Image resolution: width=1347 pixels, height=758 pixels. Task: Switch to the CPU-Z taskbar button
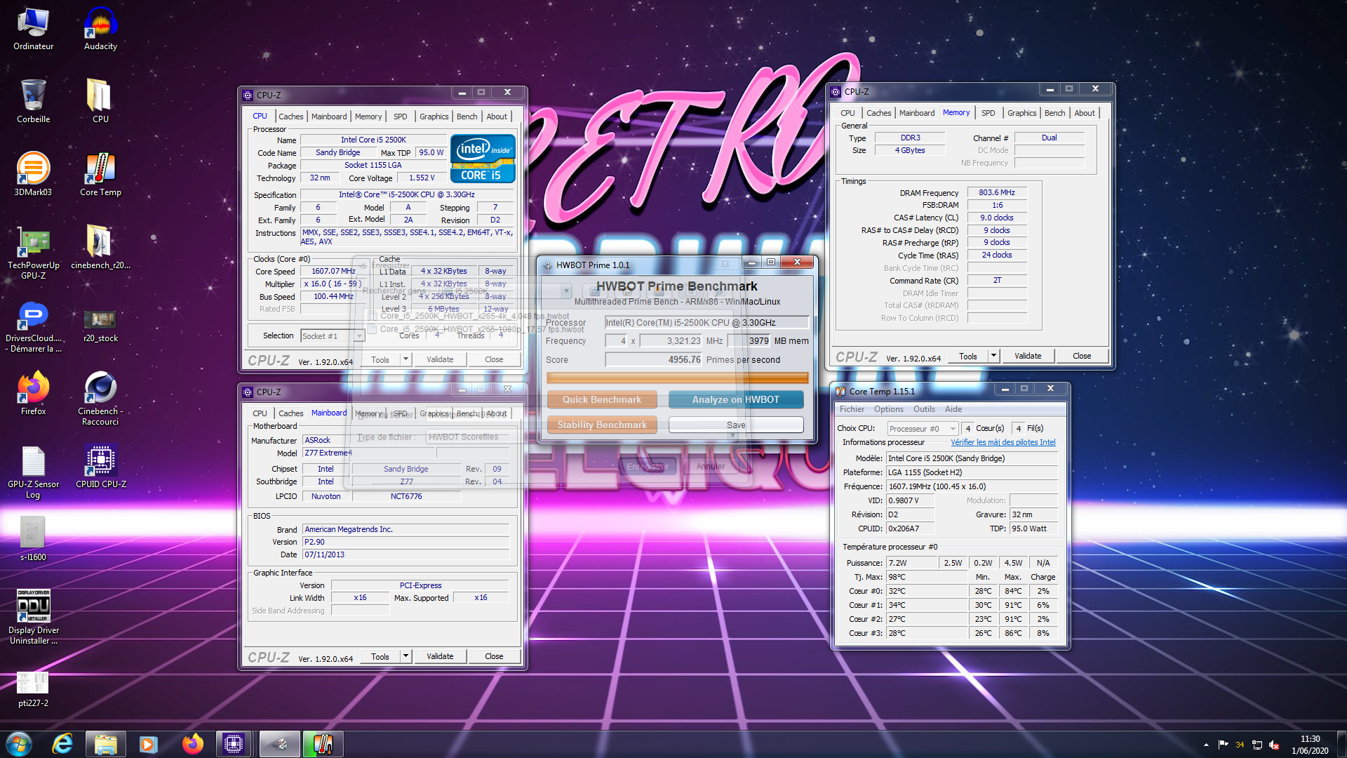click(x=234, y=744)
